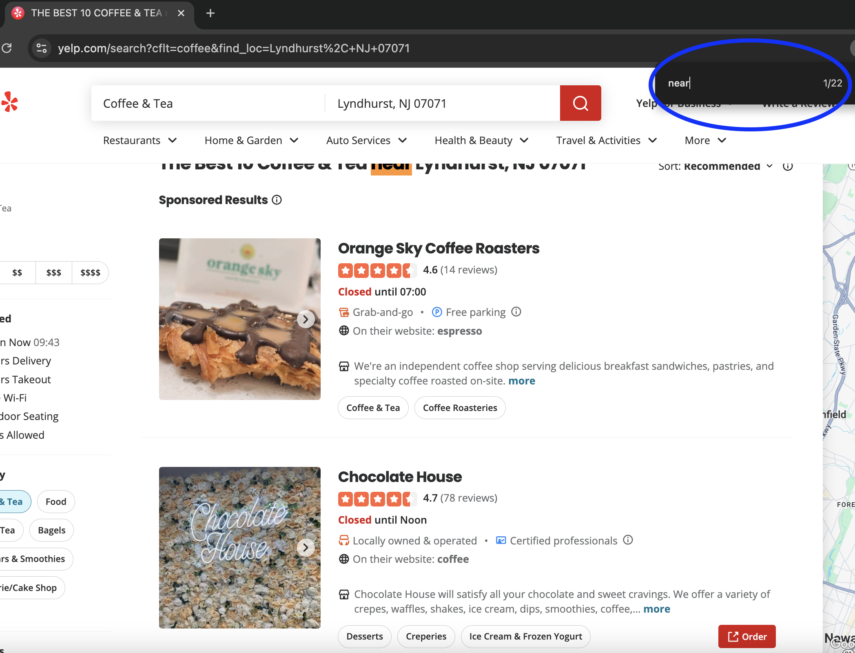Click the Free parking info icon
This screenshot has height=653, width=855.
(516, 312)
